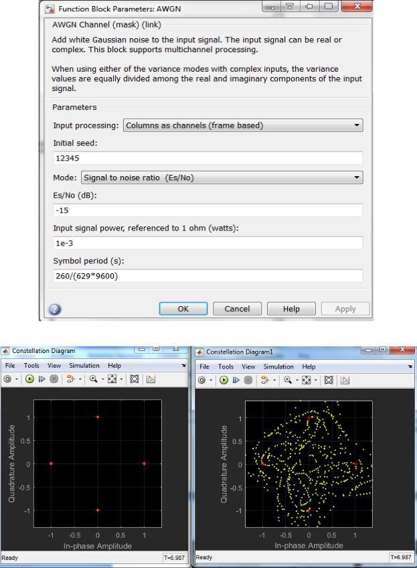
Task: Run simulation in Constellation Diagram window
Action: [29, 379]
